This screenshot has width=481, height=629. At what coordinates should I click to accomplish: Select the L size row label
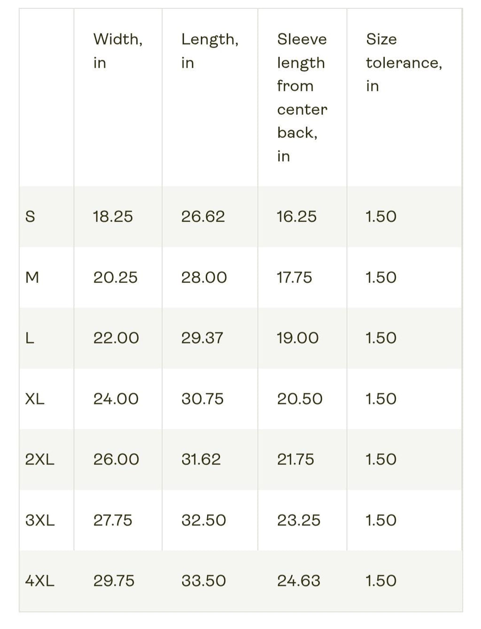coord(30,338)
